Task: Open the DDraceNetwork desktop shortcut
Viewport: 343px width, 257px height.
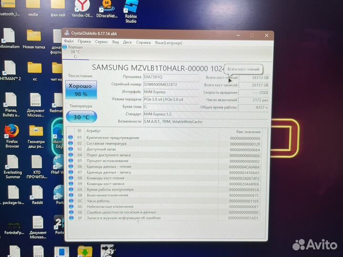Action: pyautogui.click(x=107, y=9)
